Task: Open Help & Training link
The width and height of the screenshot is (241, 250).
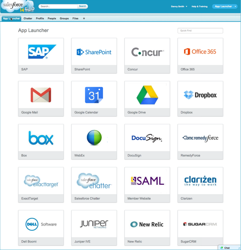Action: pos(199,6)
